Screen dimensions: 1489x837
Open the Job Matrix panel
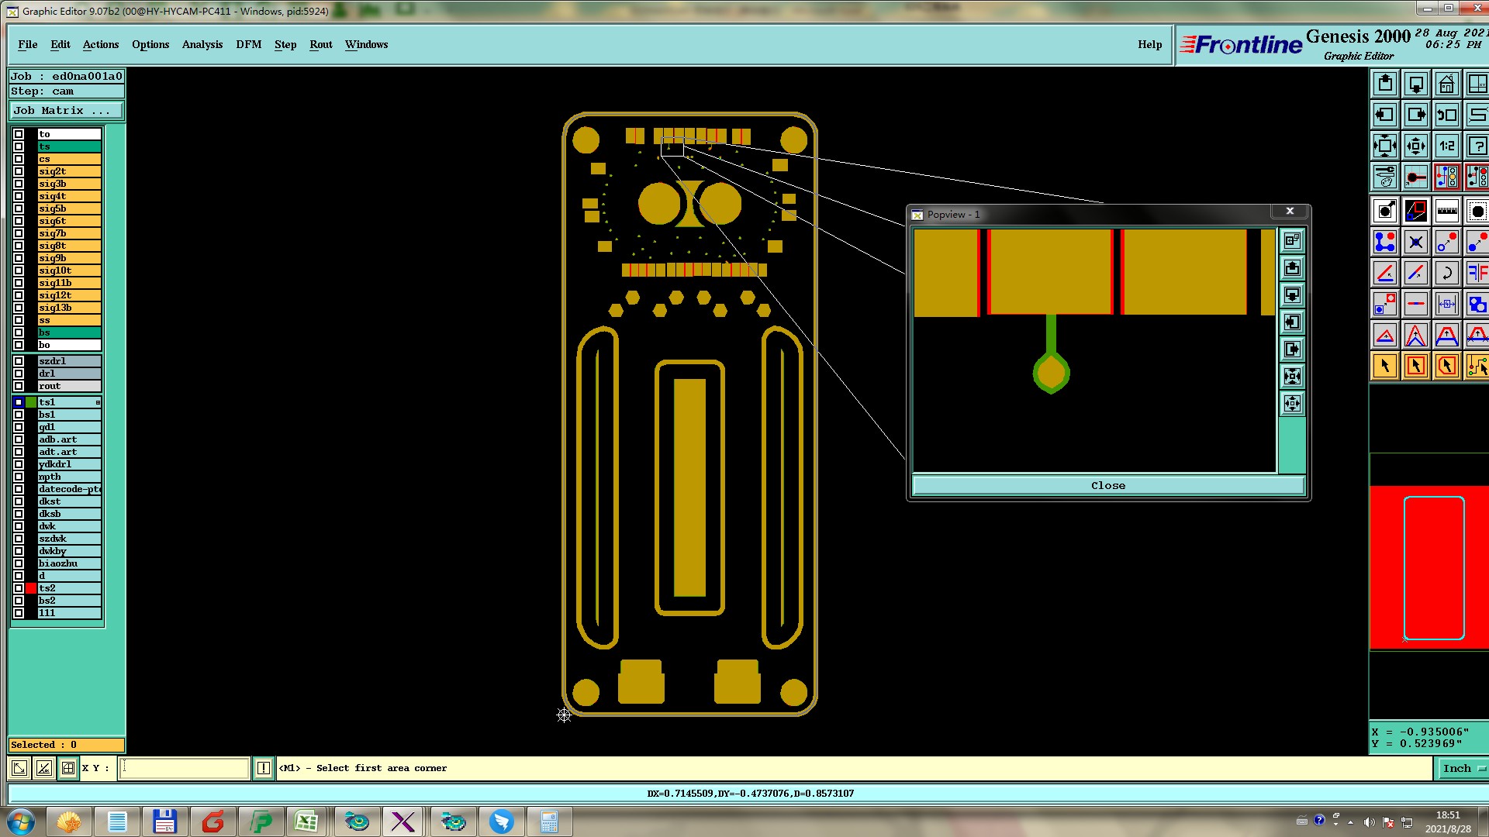click(x=66, y=111)
